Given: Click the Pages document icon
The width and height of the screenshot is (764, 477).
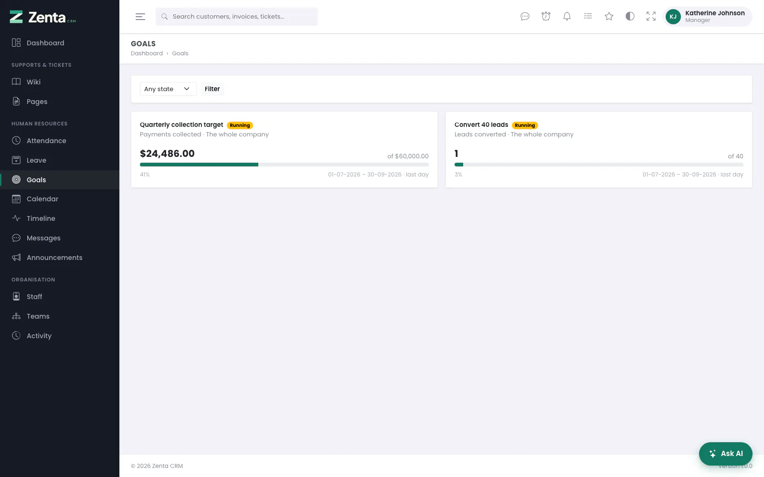Looking at the screenshot, I should pos(16,102).
